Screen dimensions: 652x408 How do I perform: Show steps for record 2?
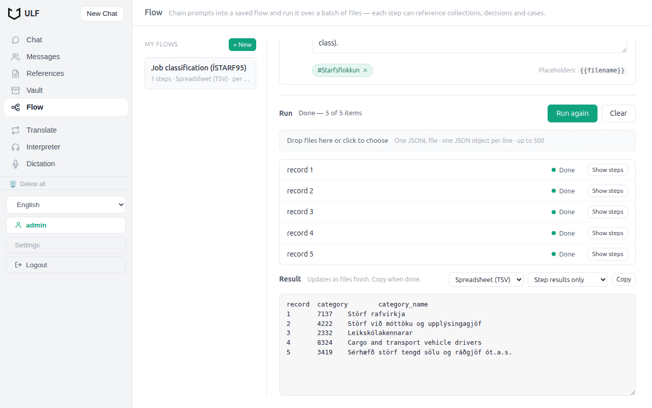608,191
